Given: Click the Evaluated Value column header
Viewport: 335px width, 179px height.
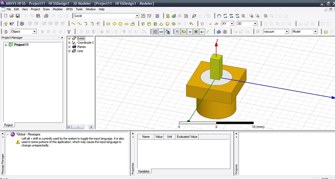Looking at the screenshot, I should (187, 137).
